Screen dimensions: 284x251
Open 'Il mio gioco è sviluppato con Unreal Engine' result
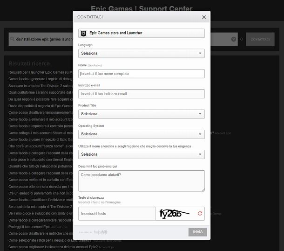pyautogui.click(x=41, y=160)
